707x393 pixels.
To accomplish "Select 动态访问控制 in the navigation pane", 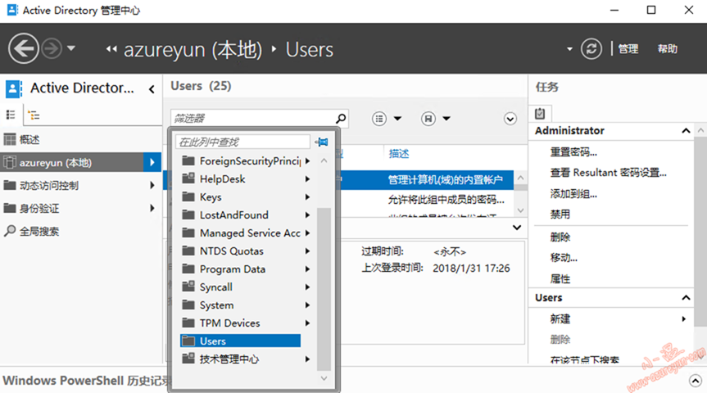I will [x=48, y=185].
